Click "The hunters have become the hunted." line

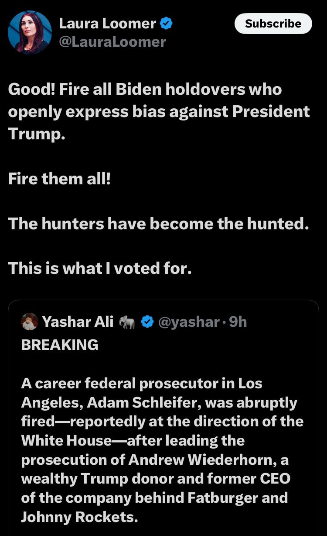point(158,224)
